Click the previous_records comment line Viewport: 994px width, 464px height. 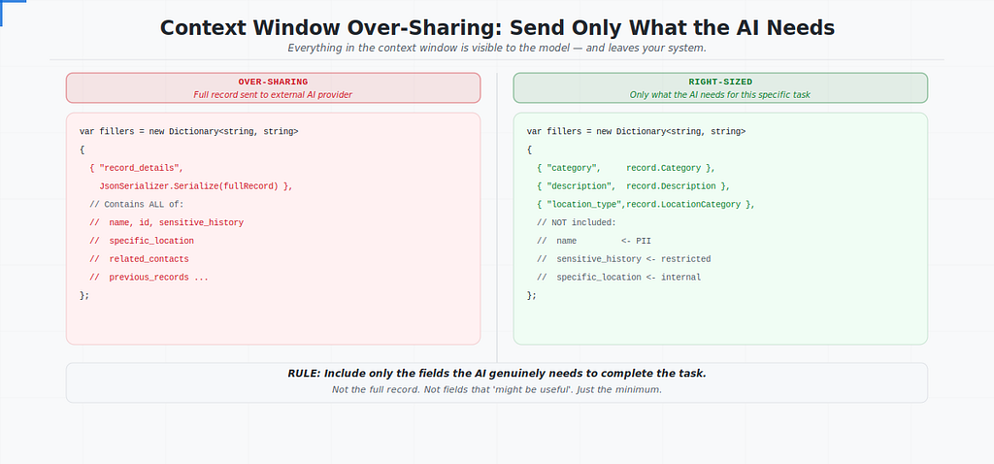(149, 277)
